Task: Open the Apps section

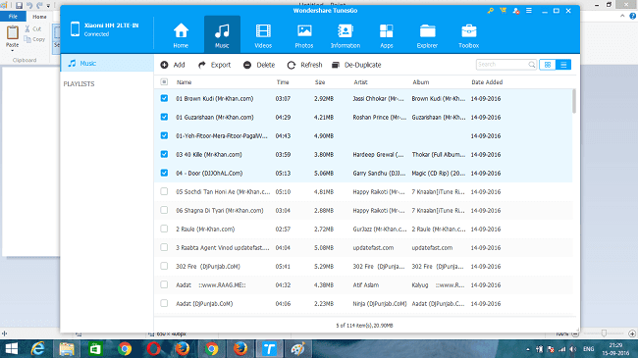Action: tap(386, 35)
